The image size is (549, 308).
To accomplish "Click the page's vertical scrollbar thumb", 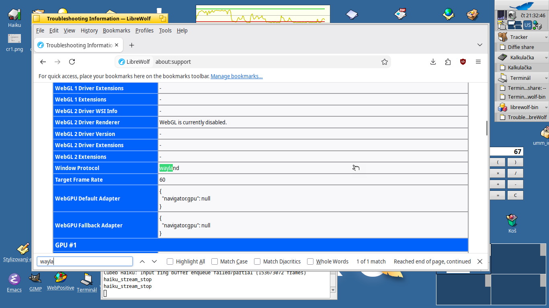I will pyautogui.click(x=487, y=128).
